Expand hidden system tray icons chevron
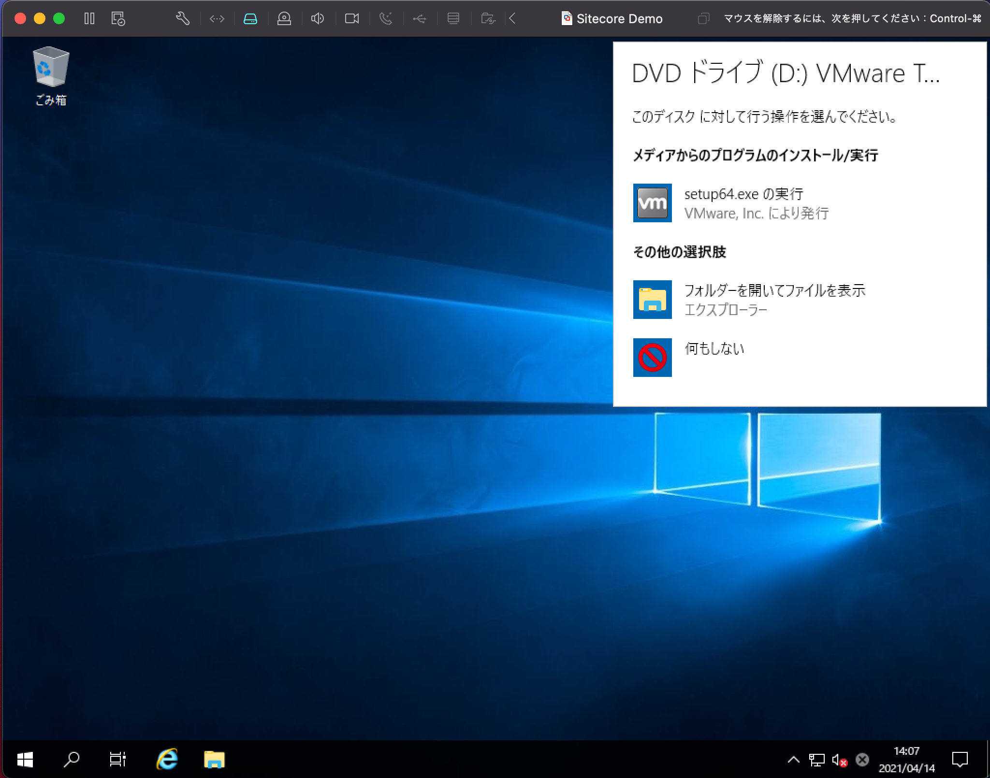Viewport: 990px width, 778px height. click(x=793, y=760)
